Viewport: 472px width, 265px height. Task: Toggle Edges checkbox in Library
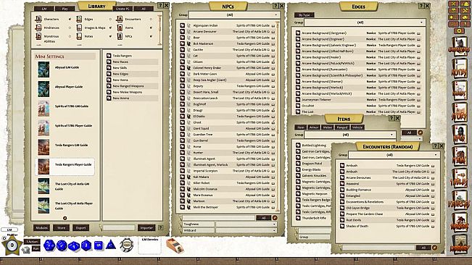pyautogui.click(x=110, y=20)
